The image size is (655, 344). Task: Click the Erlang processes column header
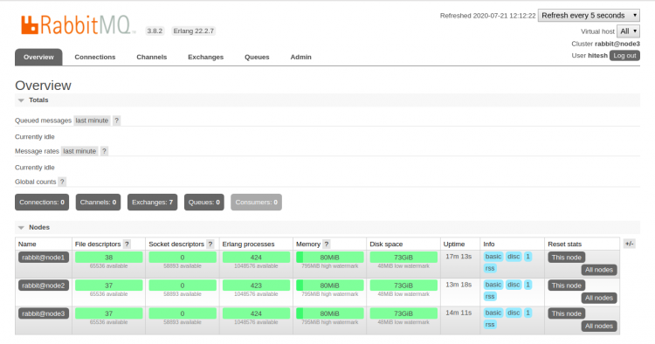pyautogui.click(x=248, y=244)
